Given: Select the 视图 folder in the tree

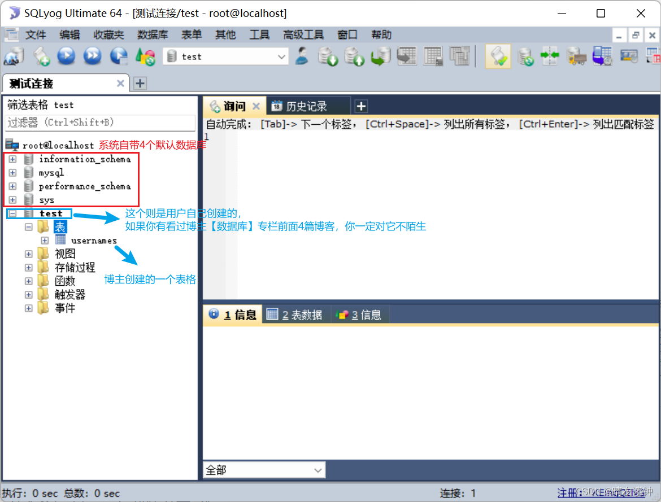Looking at the screenshot, I should click(65, 254).
